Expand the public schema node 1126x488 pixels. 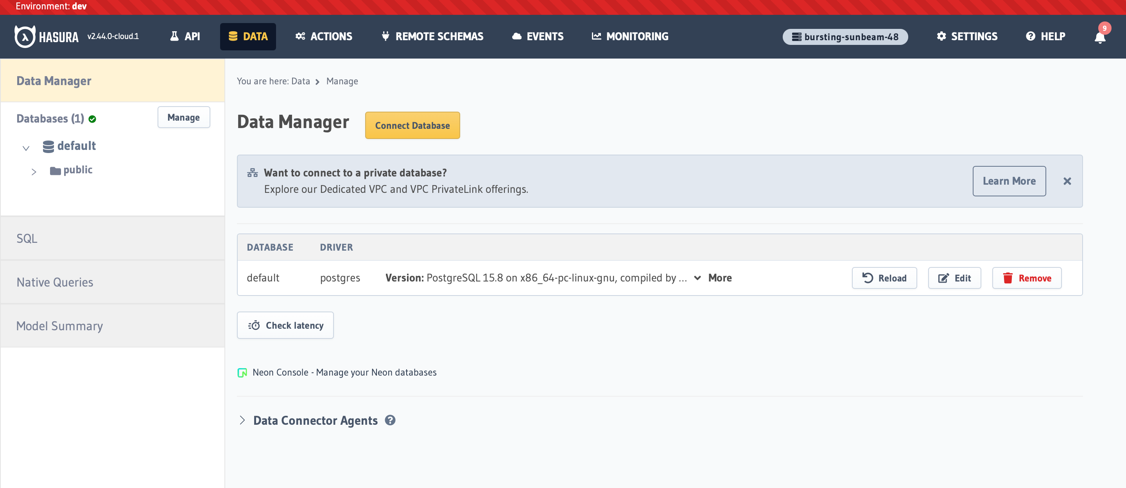pyautogui.click(x=34, y=171)
